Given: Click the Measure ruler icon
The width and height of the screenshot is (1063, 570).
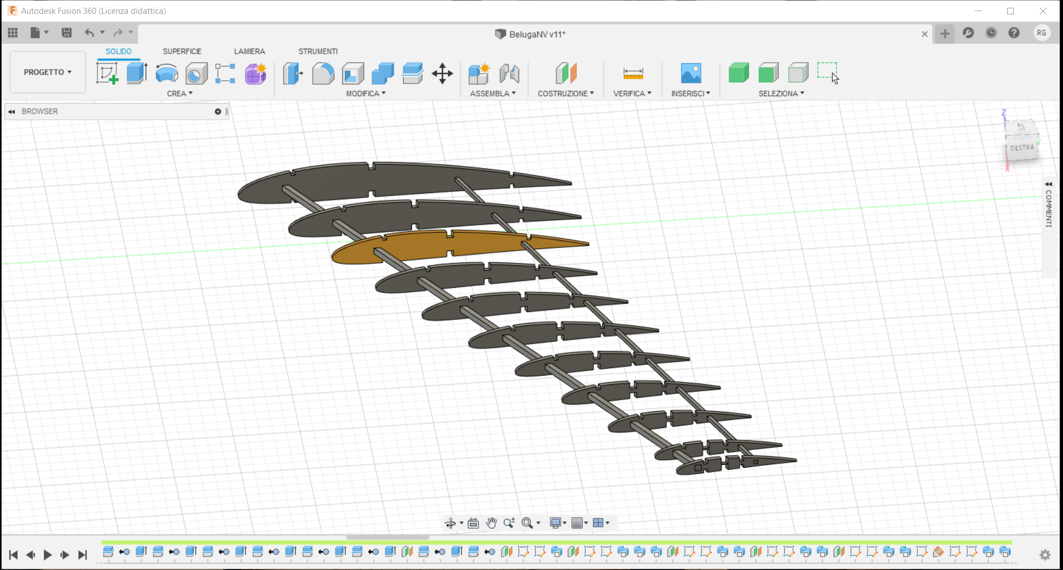Looking at the screenshot, I should [x=633, y=73].
